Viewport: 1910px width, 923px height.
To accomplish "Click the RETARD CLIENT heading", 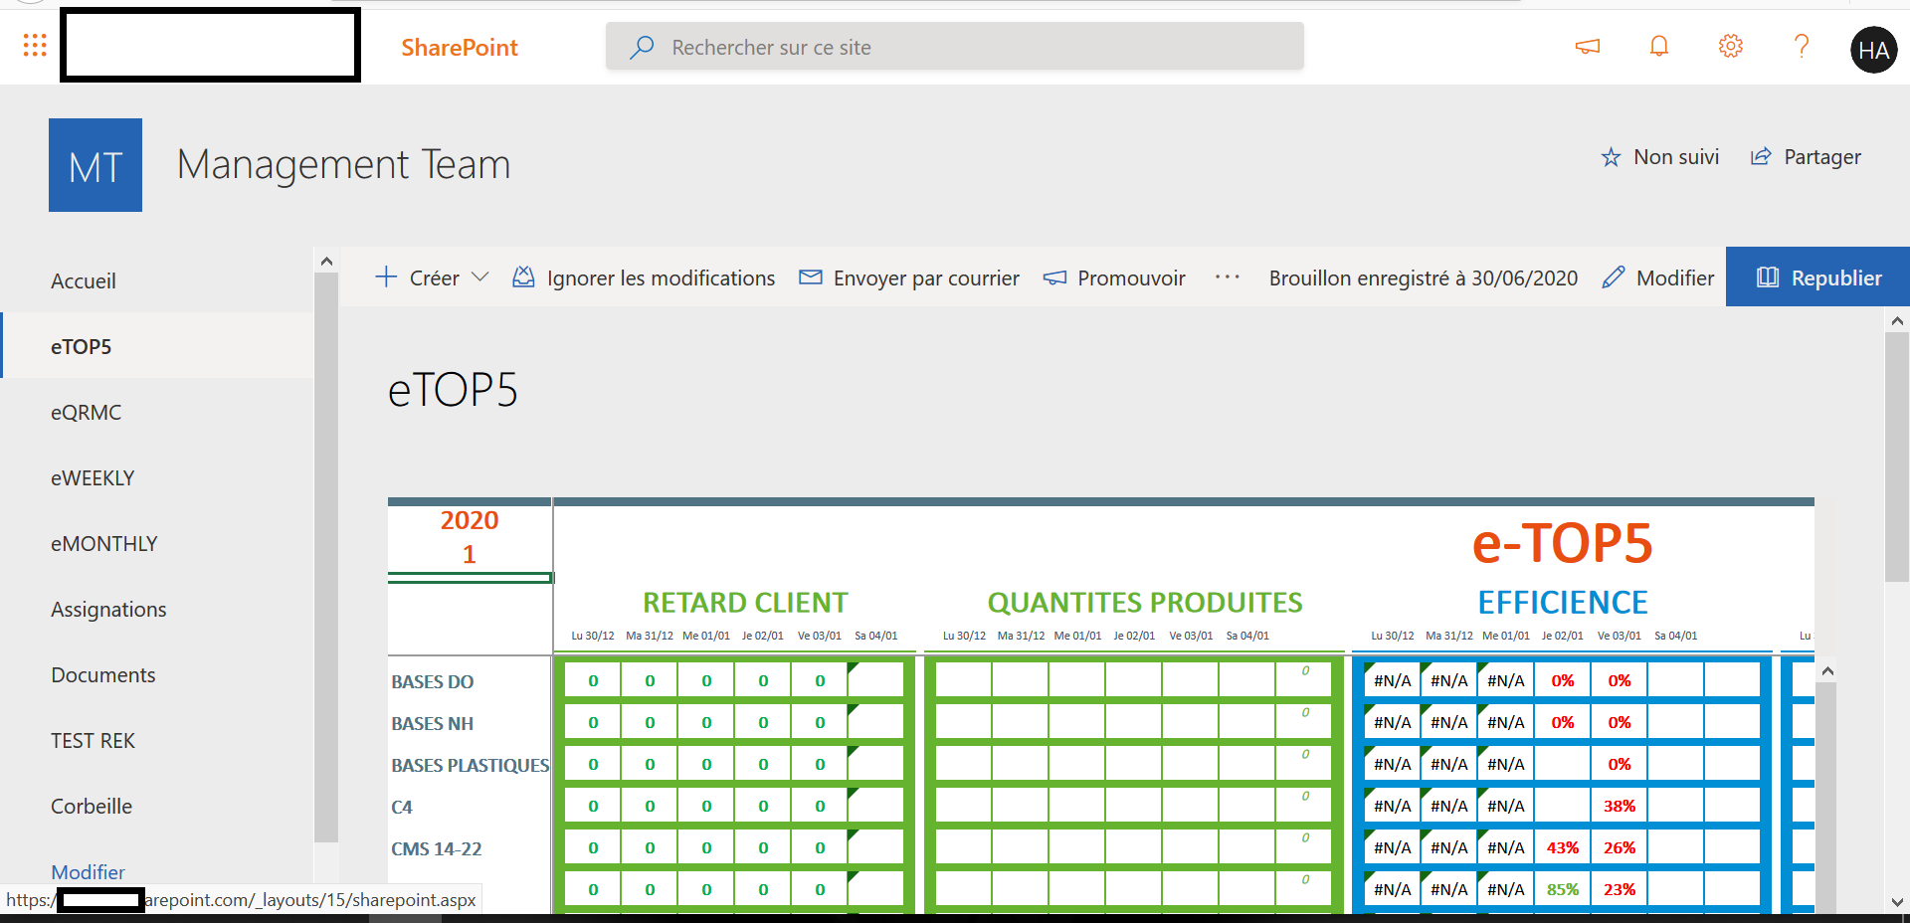I will click(x=745, y=603).
